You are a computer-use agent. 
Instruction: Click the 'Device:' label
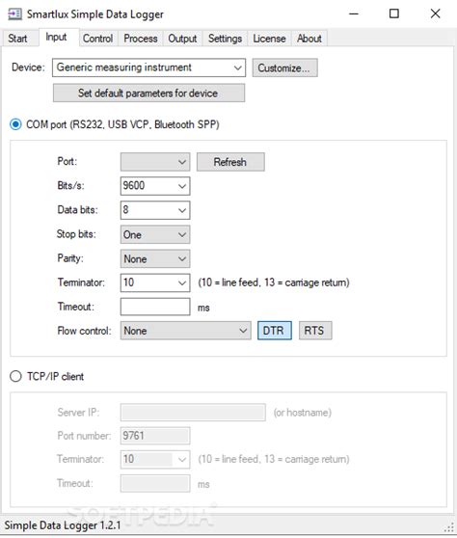tap(28, 67)
